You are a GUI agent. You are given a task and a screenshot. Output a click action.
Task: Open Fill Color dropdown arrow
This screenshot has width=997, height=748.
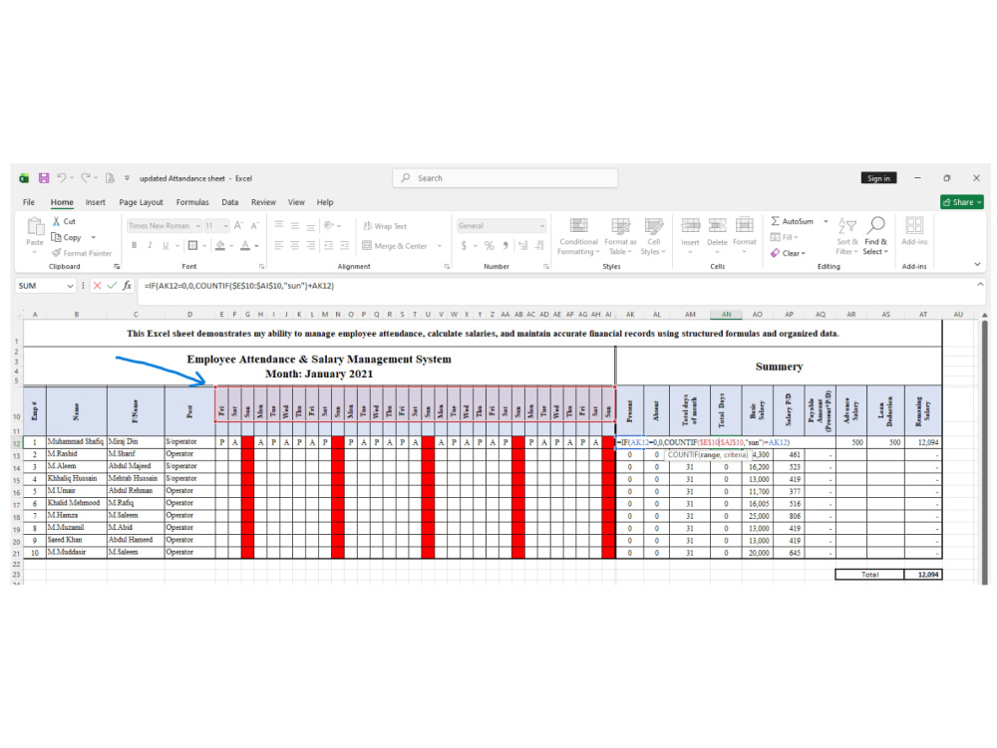click(231, 246)
